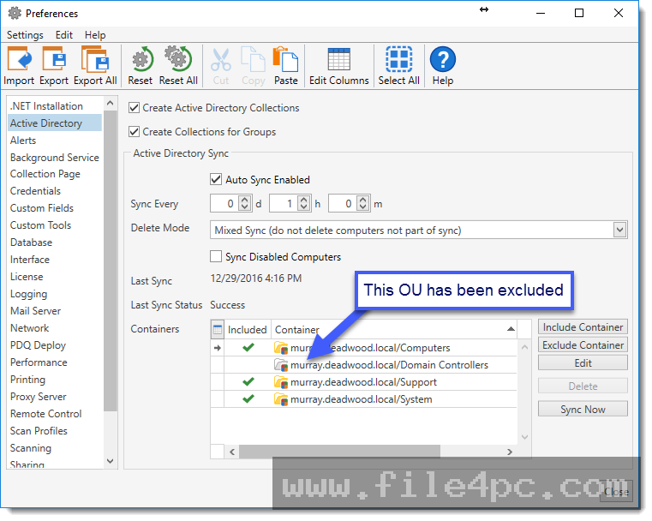Select Mail Server in the sidebar

(36, 311)
